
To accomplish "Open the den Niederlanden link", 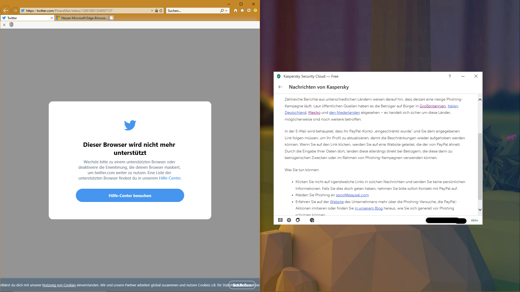I will [x=344, y=112].
